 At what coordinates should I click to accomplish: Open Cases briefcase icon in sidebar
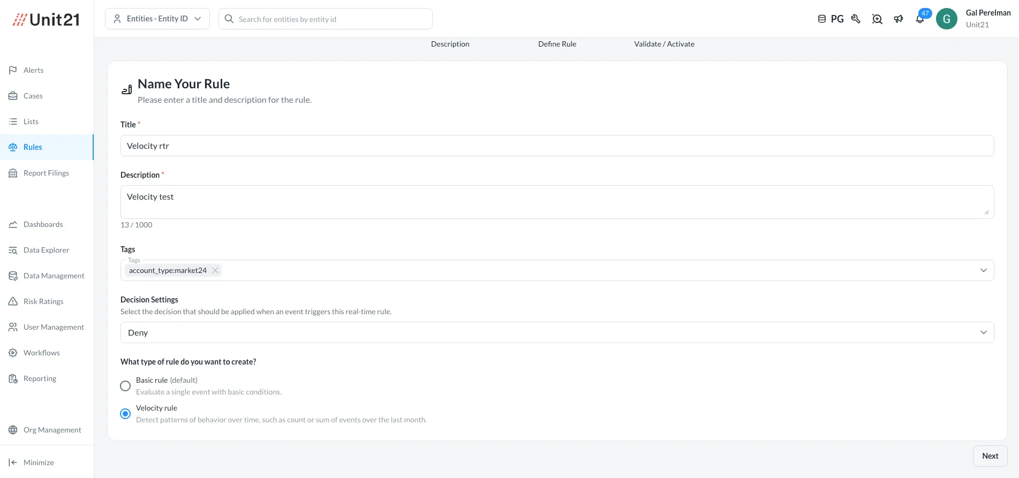coord(13,96)
